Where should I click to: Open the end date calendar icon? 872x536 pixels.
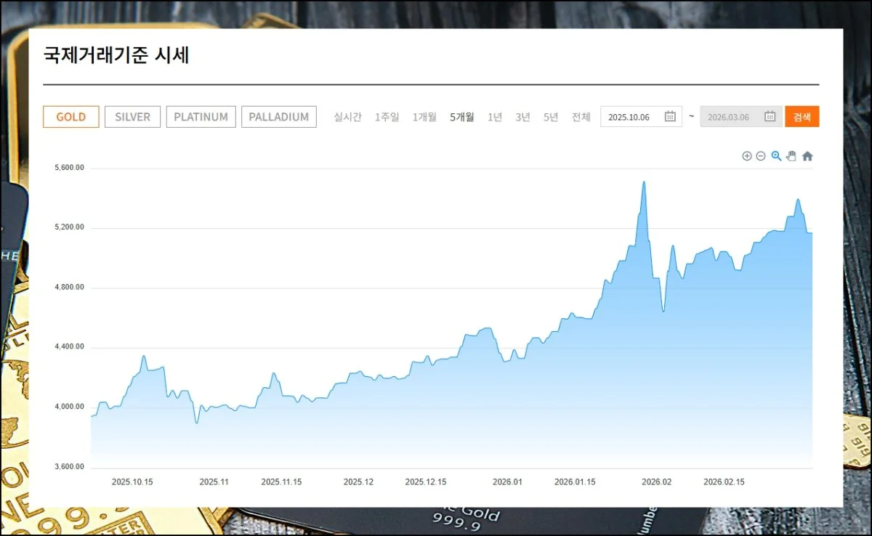(770, 117)
